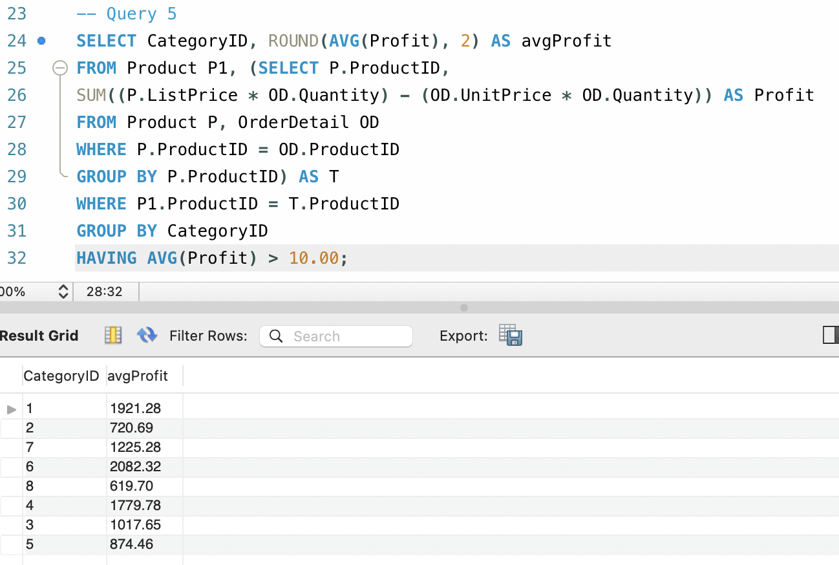Click the avgProfit column header

coord(137,376)
